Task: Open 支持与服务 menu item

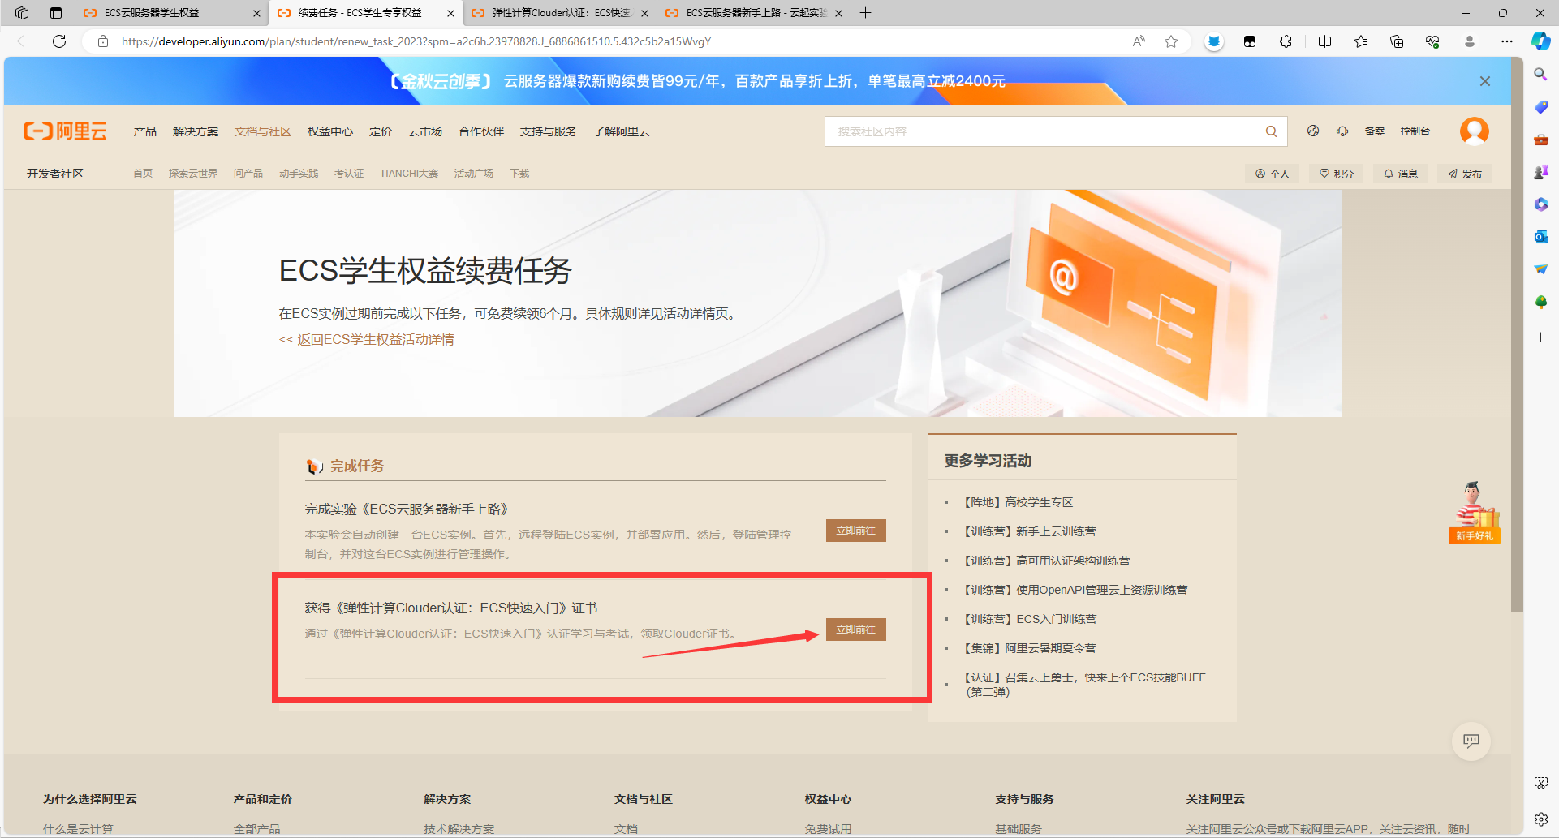Action: click(549, 131)
